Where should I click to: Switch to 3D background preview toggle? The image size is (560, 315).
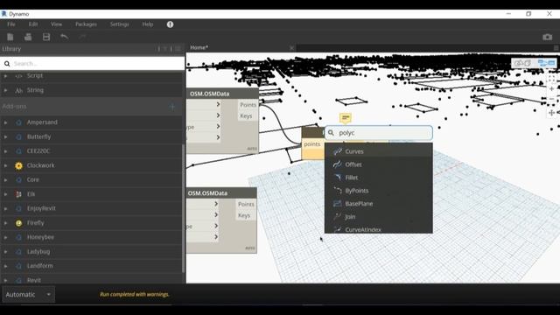point(523,63)
